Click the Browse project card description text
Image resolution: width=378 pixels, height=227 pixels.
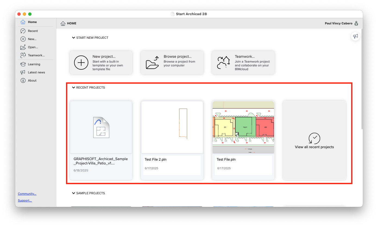pos(179,63)
